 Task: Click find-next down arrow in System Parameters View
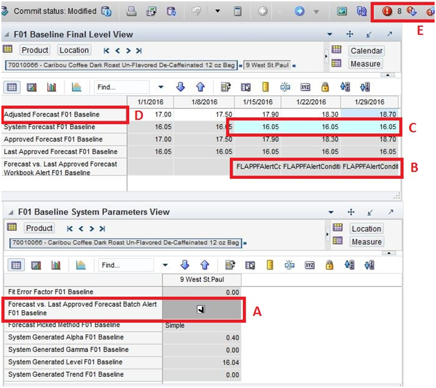[x=185, y=265]
